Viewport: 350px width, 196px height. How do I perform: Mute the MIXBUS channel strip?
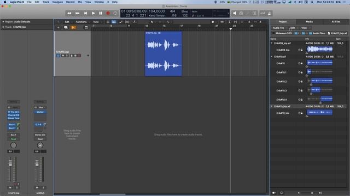tap(37, 187)
